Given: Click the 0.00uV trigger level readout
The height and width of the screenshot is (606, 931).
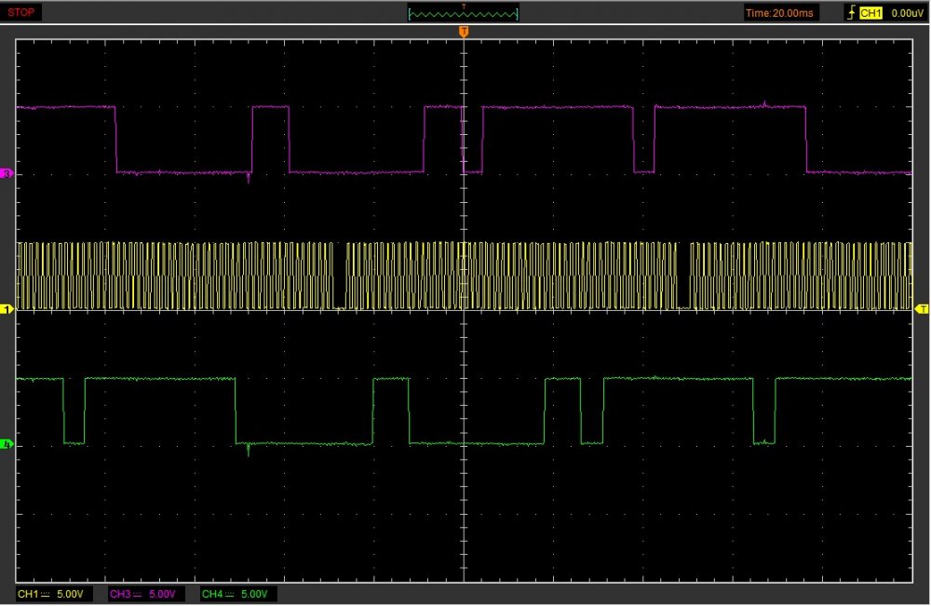Looking at the screenshot, I should [x=906, y=13].
